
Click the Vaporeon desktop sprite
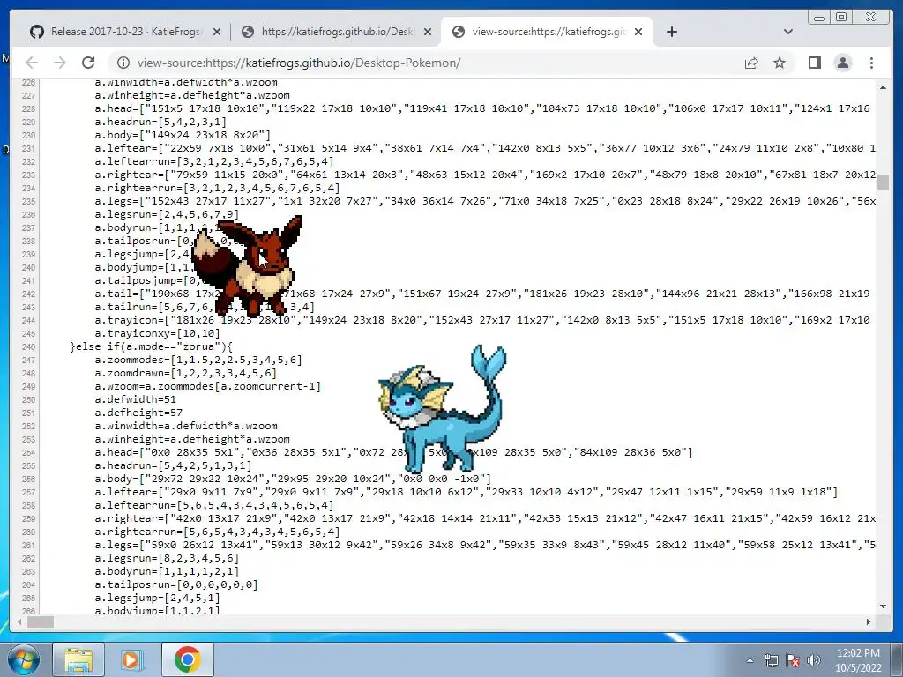pyautogui.click(x=443, y=409)
